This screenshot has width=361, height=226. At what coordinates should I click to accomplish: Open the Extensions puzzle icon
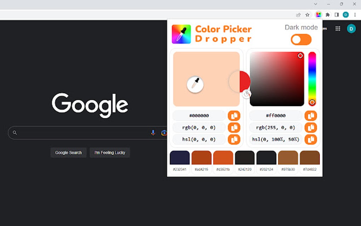pos(328,15)
